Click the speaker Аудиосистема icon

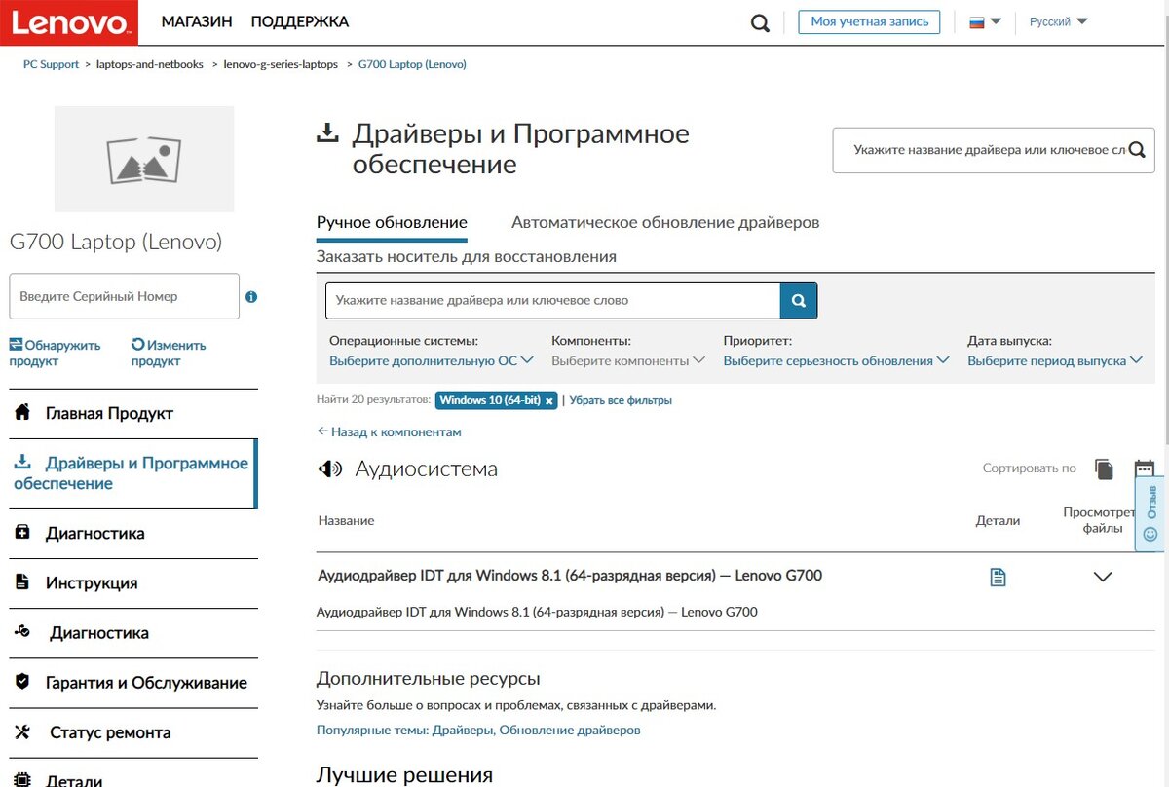[330, 468]
